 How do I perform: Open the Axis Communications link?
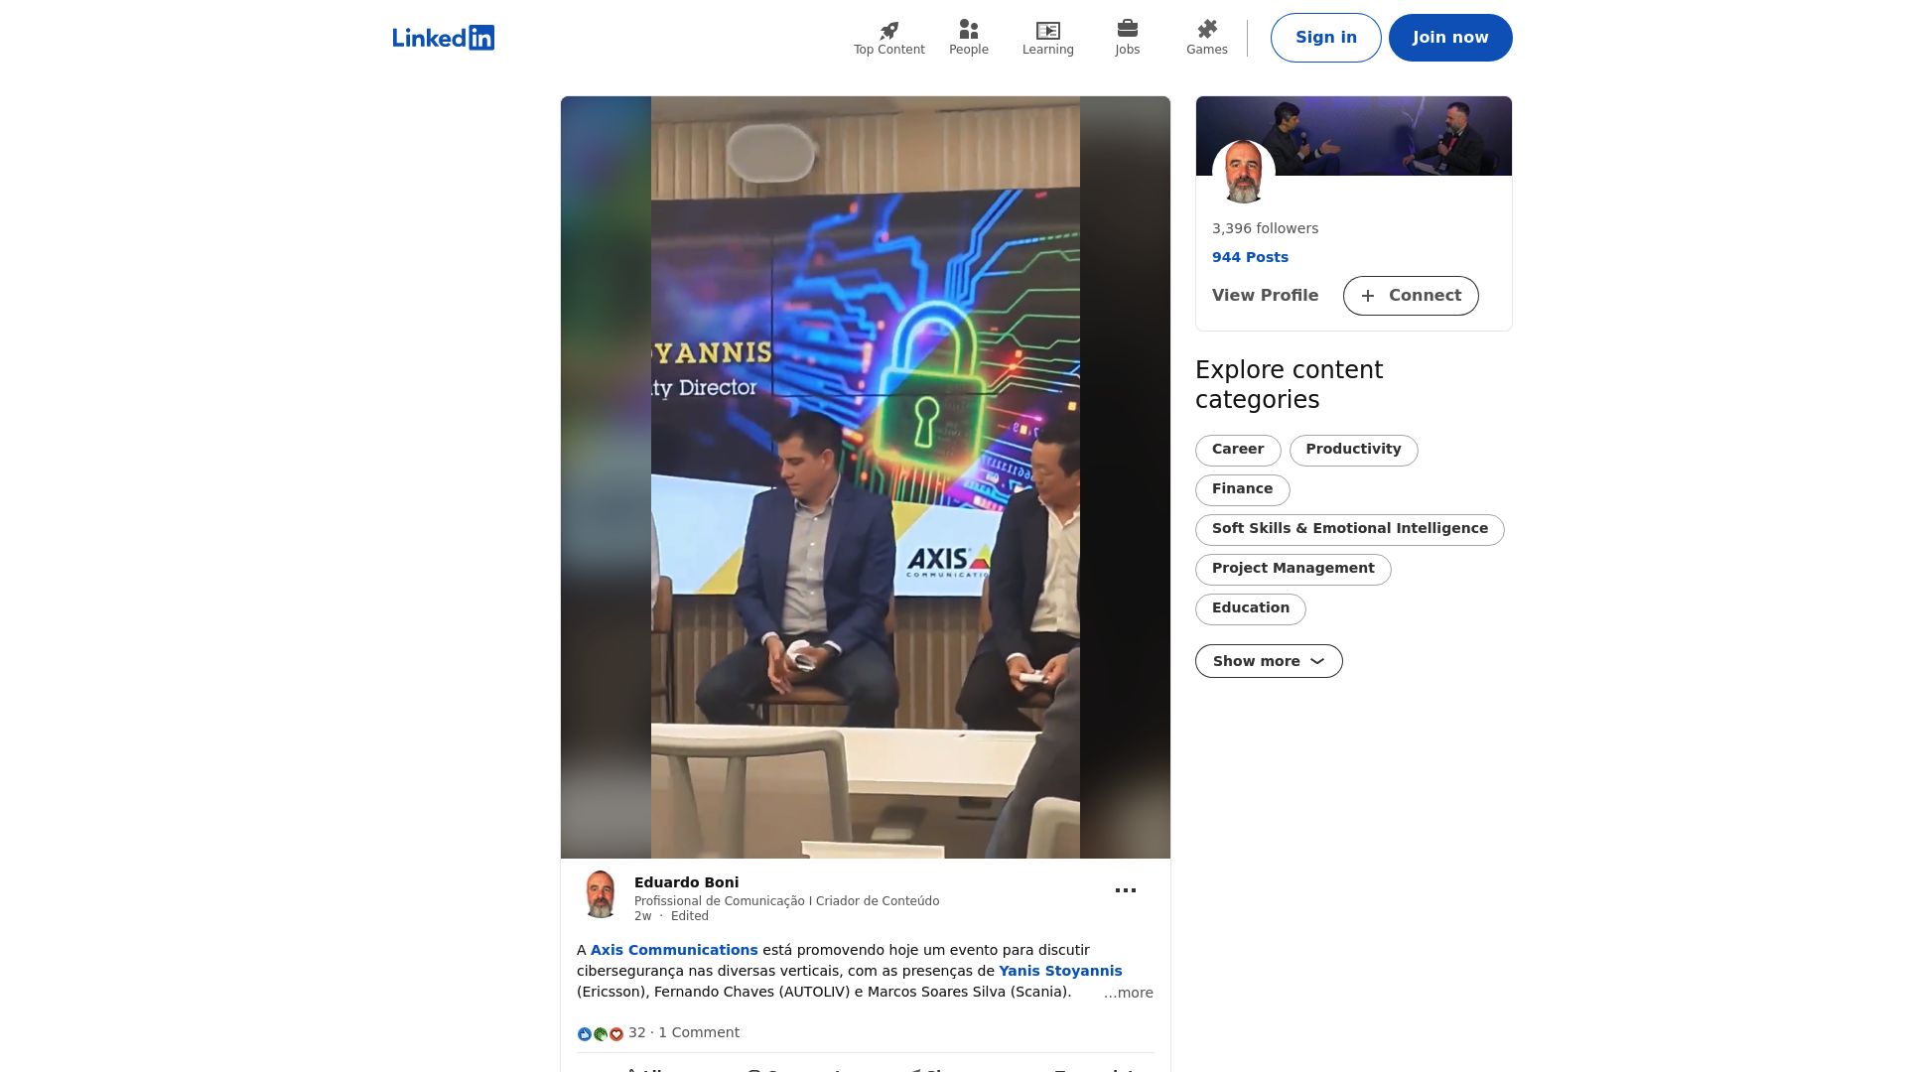click(x=673, y=950)
